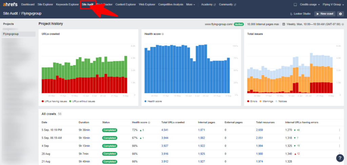Start a New crawl
This screenshot has height=165, width=347.
325,14
